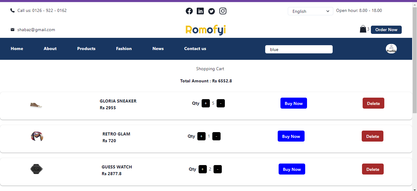Open the Gloria Sneaker product thumbnail

pos(36,105)
